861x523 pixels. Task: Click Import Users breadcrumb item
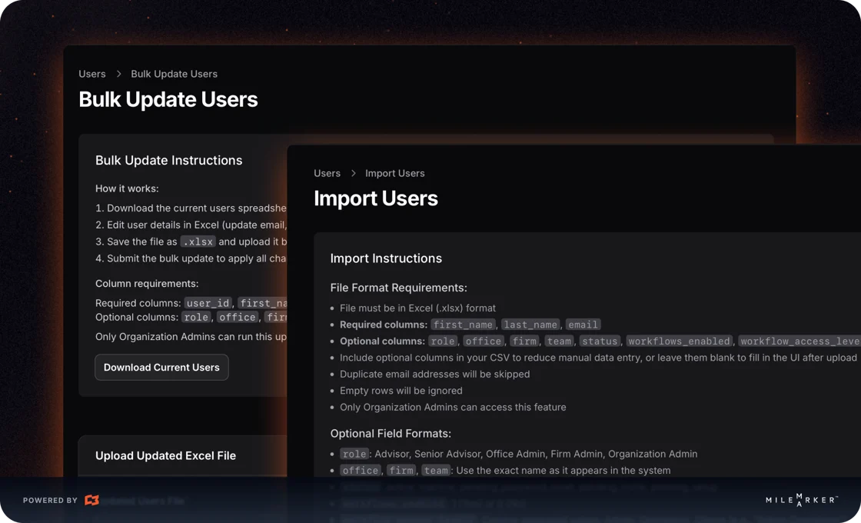tap(395, 173)
